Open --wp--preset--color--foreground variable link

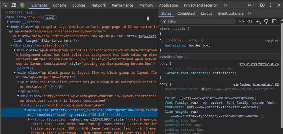[222, 98]
